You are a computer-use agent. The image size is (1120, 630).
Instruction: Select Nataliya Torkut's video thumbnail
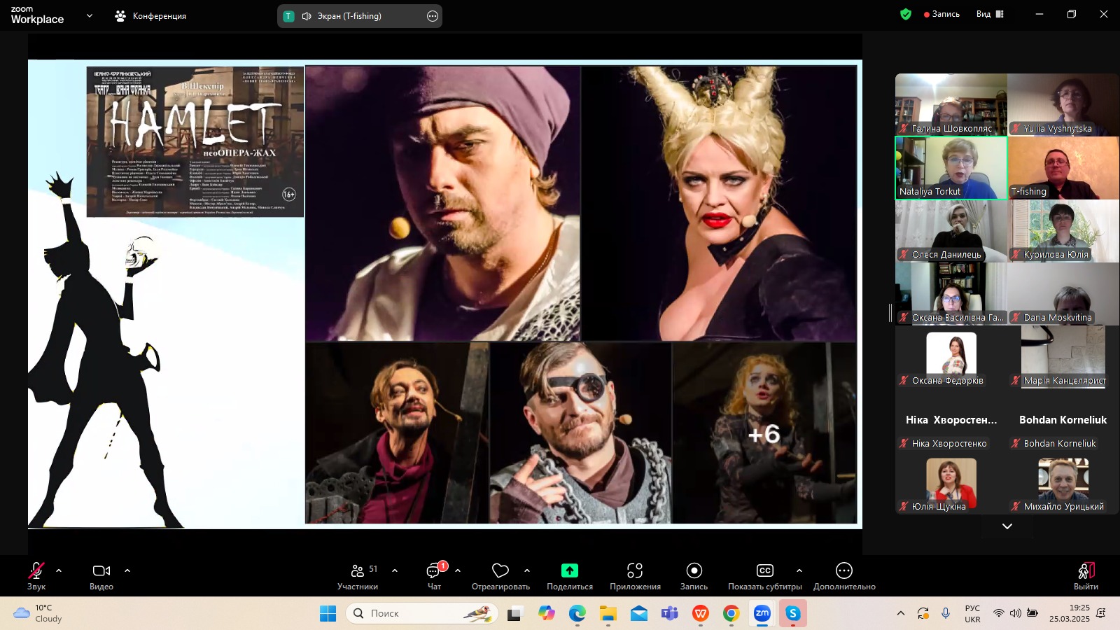(951, 168)
